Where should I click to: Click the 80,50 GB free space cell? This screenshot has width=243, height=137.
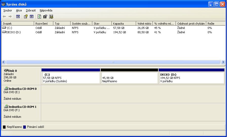(143, 32)
